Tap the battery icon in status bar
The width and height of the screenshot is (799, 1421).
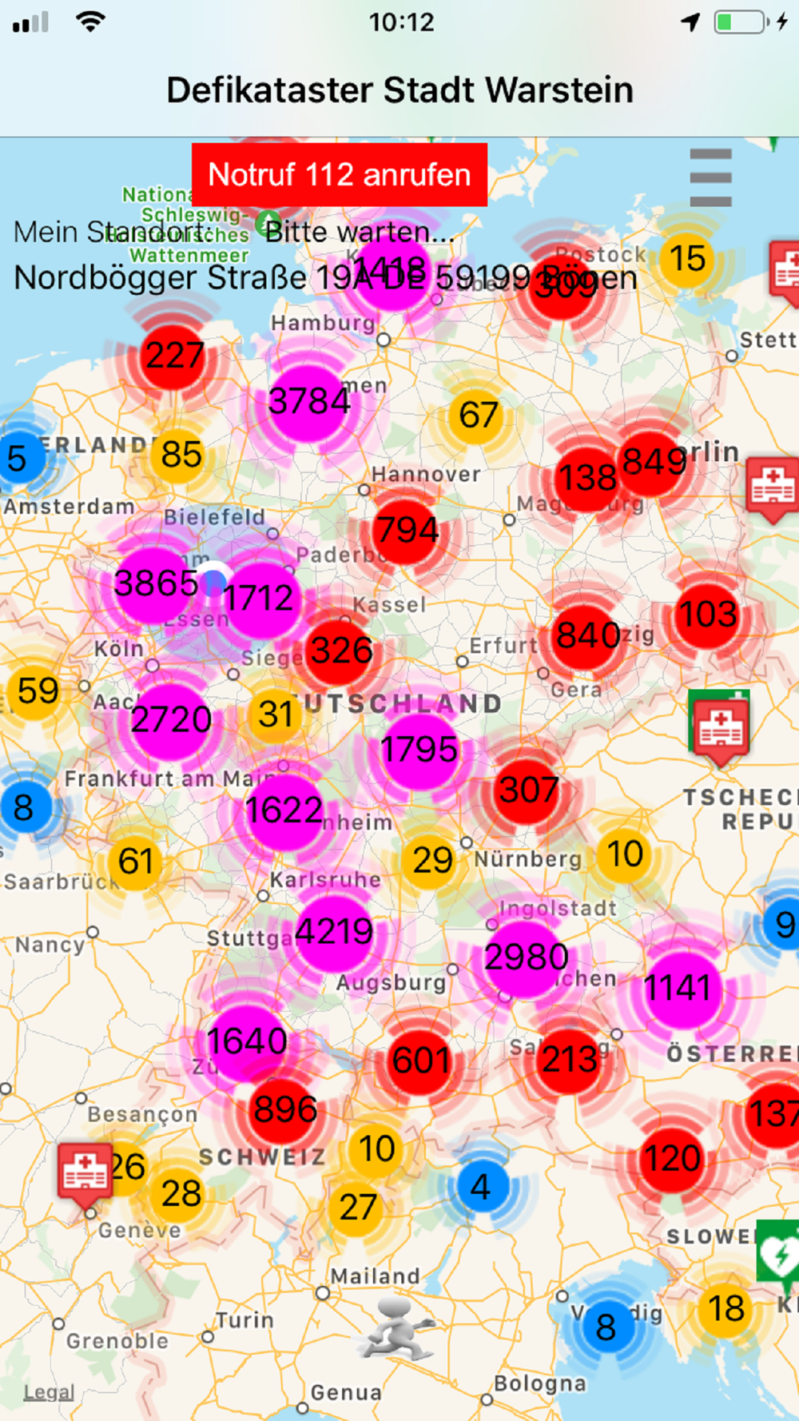coord(740,22)
